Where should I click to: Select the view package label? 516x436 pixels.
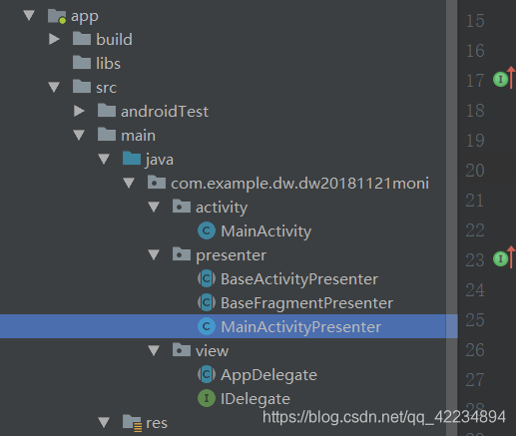click(x=212, y=351)
